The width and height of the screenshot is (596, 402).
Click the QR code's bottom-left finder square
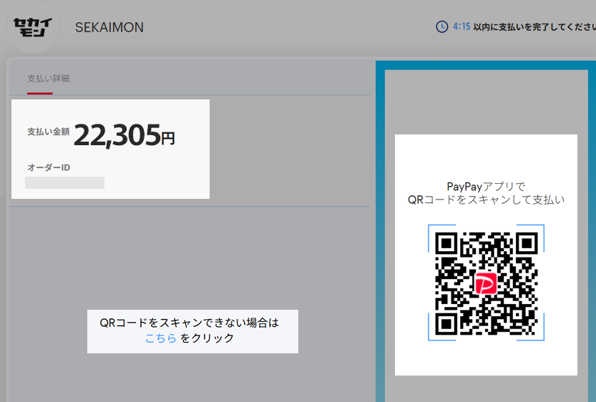(447, 323)
